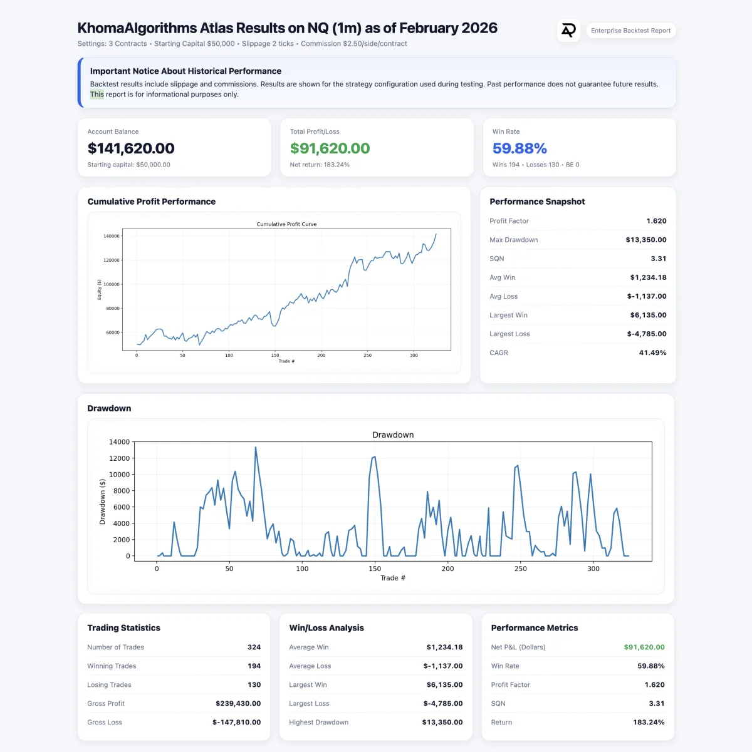Click Number of Trades value 324

point(254,647)
